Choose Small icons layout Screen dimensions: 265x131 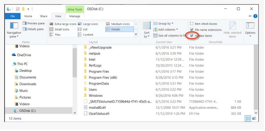[x=59, y=29]
